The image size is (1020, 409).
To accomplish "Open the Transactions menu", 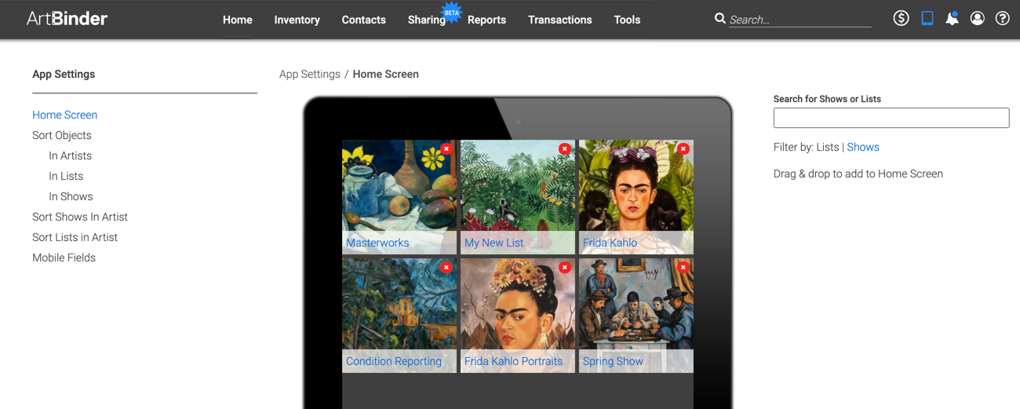I will [x=560, y=20].
